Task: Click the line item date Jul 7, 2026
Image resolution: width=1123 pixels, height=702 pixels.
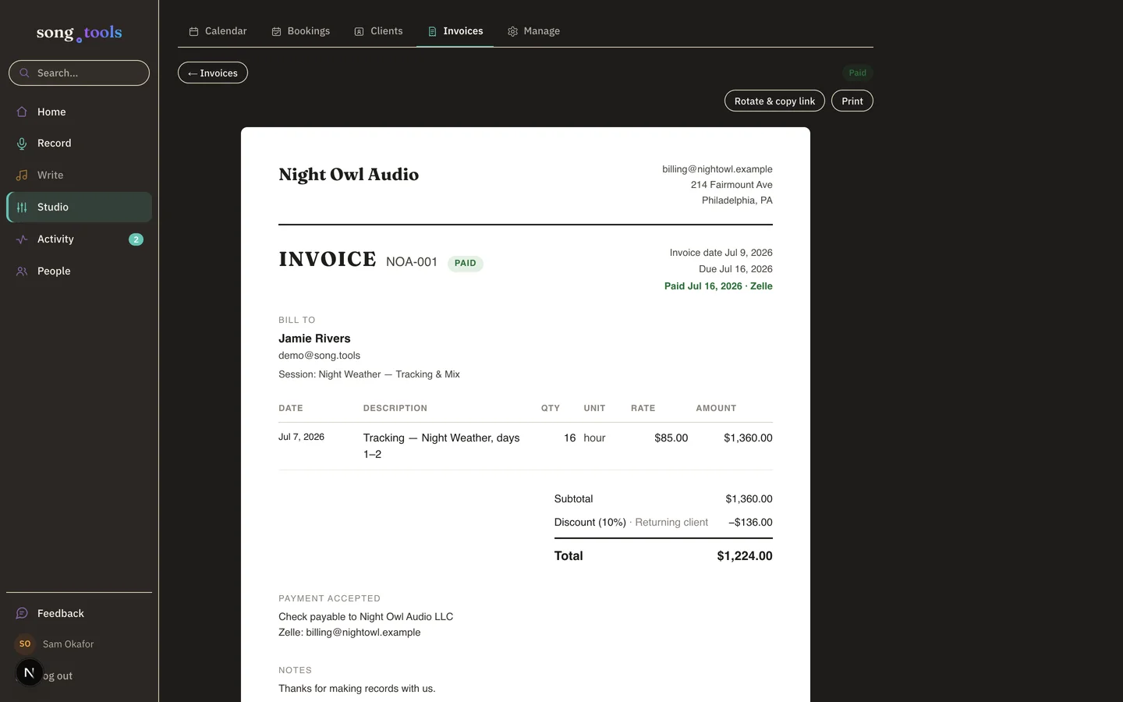Action: pyautogui.click(x=301, y=437)
